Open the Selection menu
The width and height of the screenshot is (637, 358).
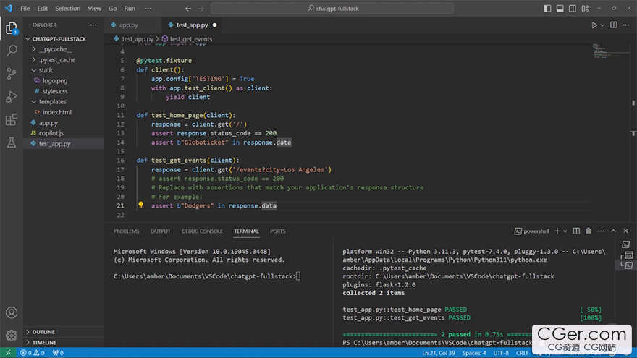coord(68,9)
